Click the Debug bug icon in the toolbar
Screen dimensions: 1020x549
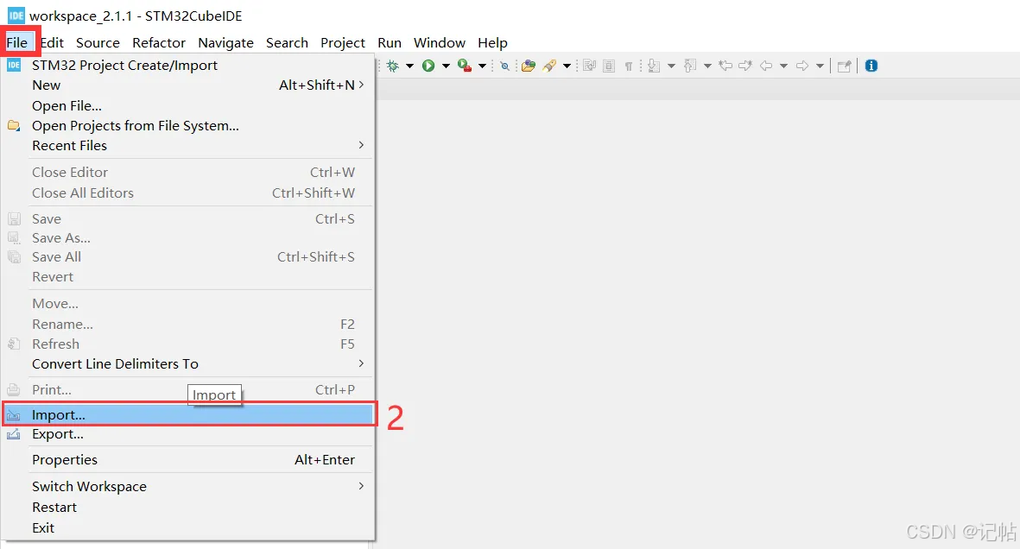392,66
